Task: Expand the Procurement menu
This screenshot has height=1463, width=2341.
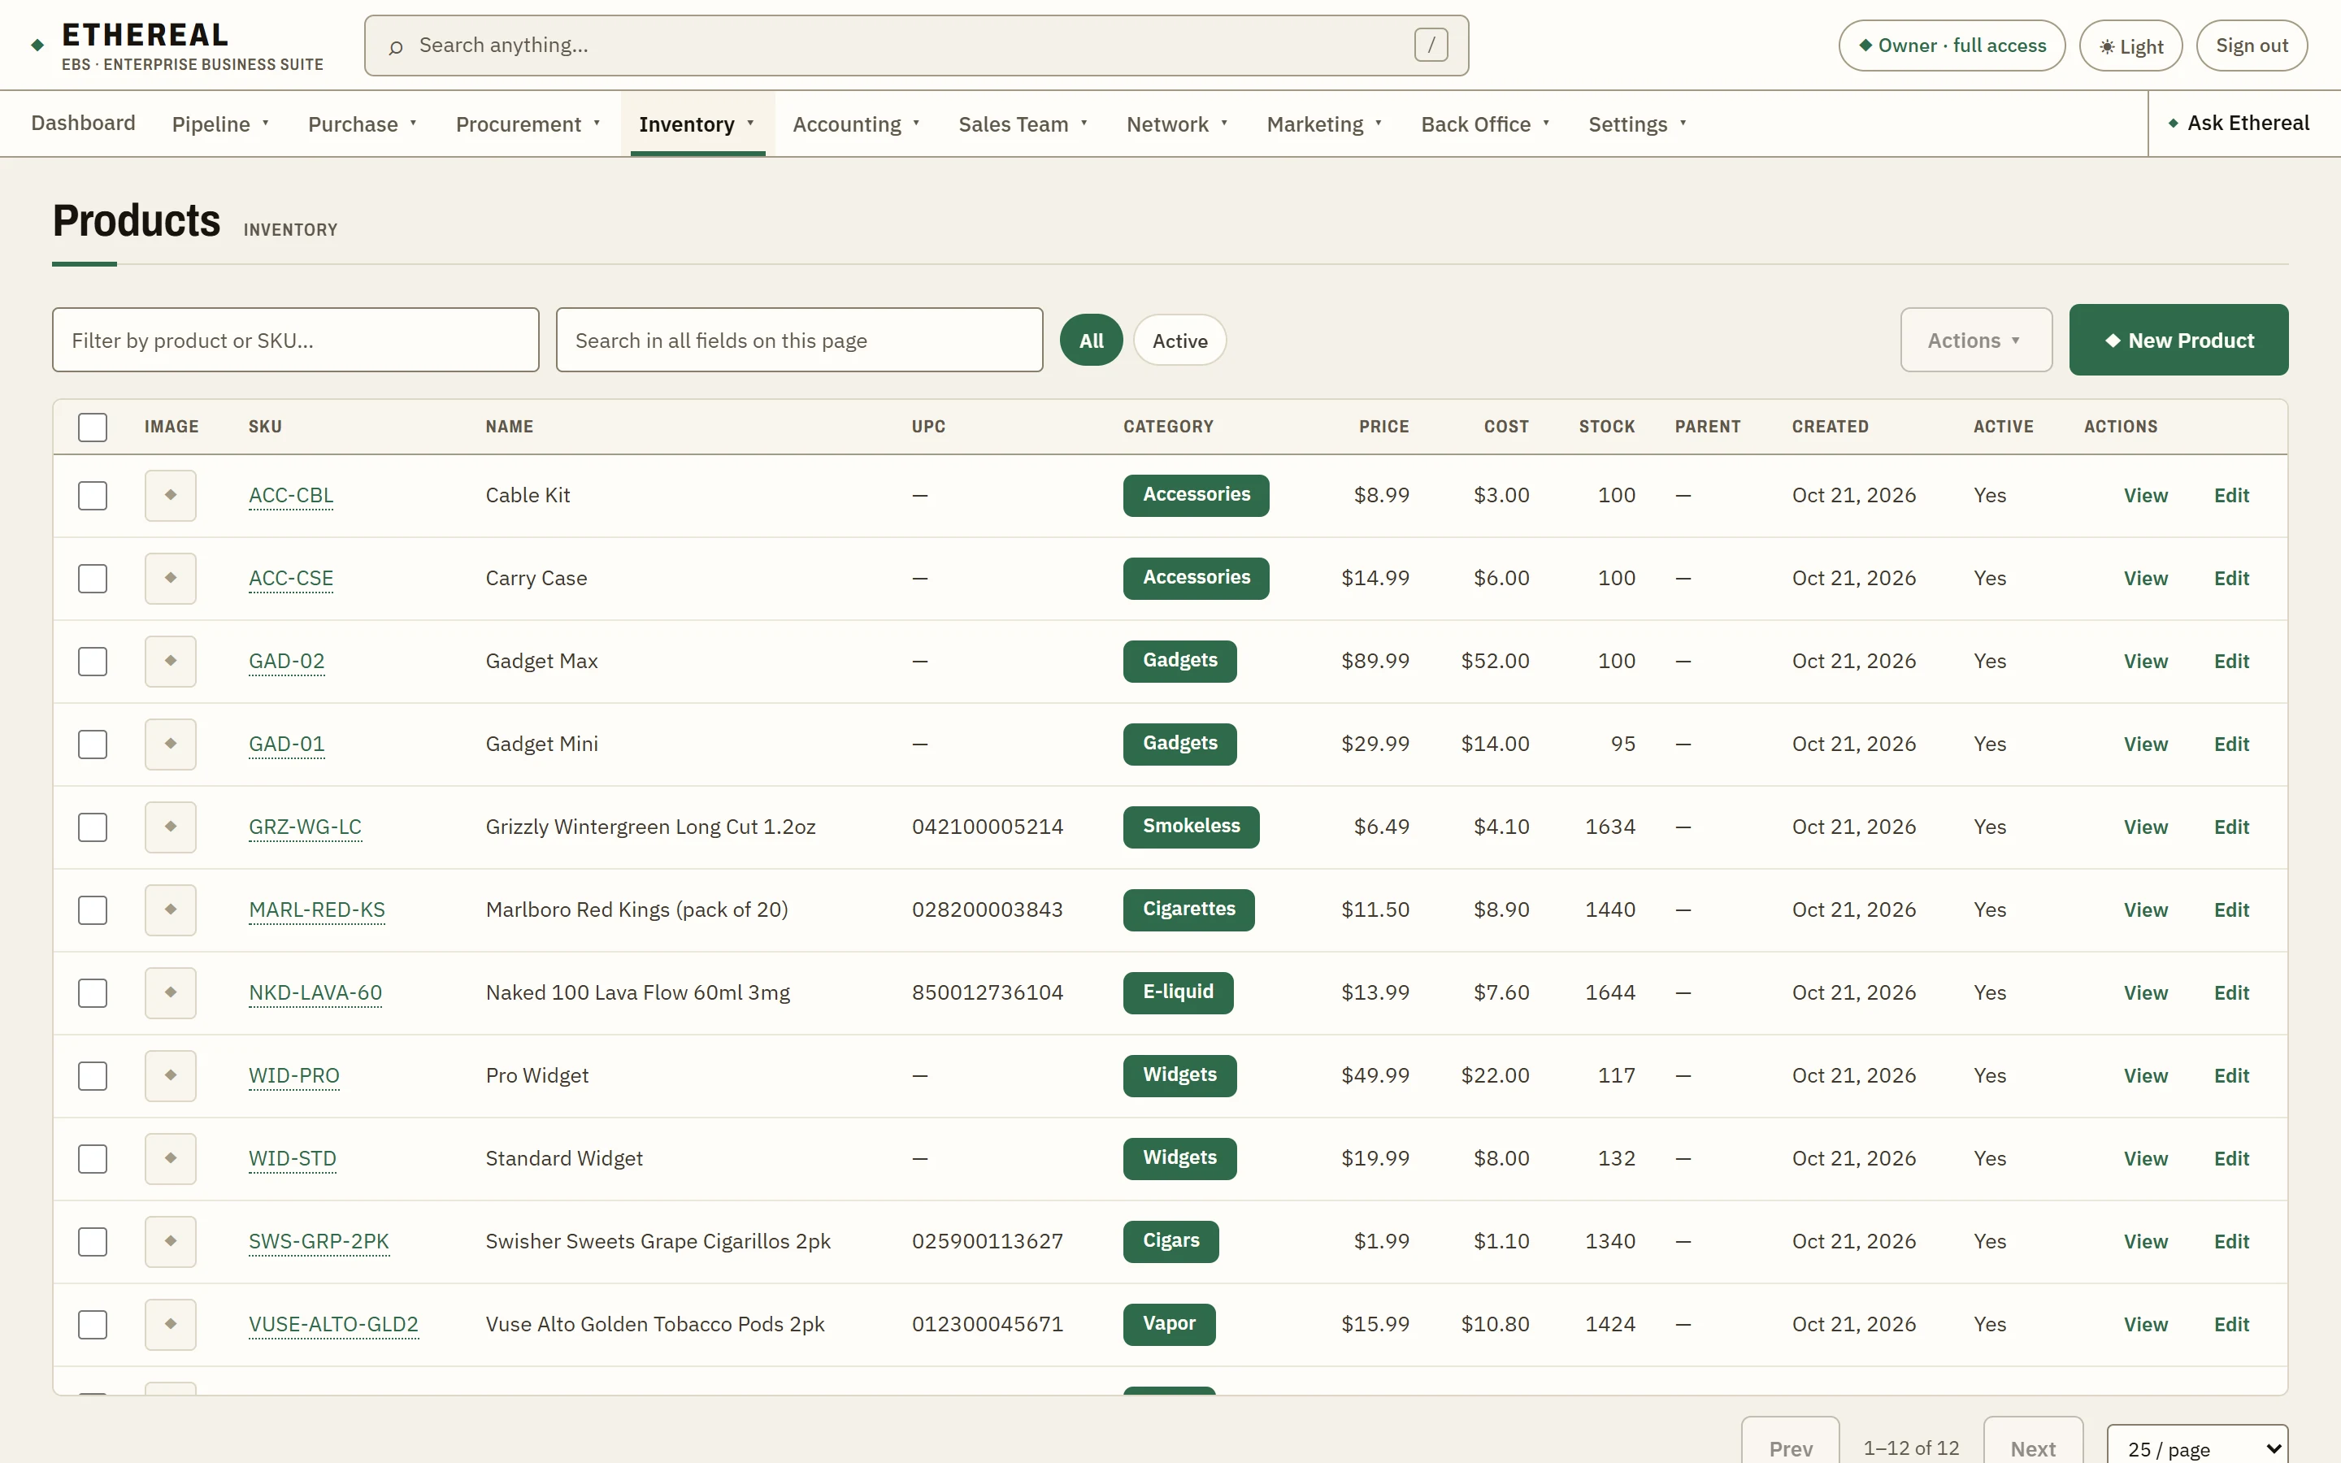Action: (528, 124)
